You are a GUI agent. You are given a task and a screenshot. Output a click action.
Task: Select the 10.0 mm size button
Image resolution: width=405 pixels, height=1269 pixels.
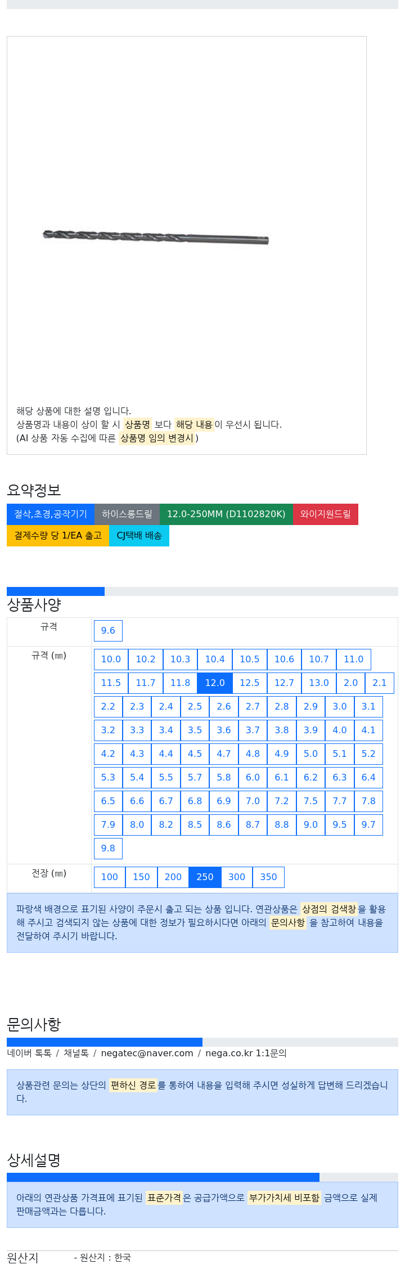[x=111, y=659]
